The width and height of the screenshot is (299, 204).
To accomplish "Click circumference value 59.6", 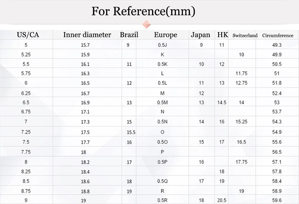I will click(x=277, y=200).
